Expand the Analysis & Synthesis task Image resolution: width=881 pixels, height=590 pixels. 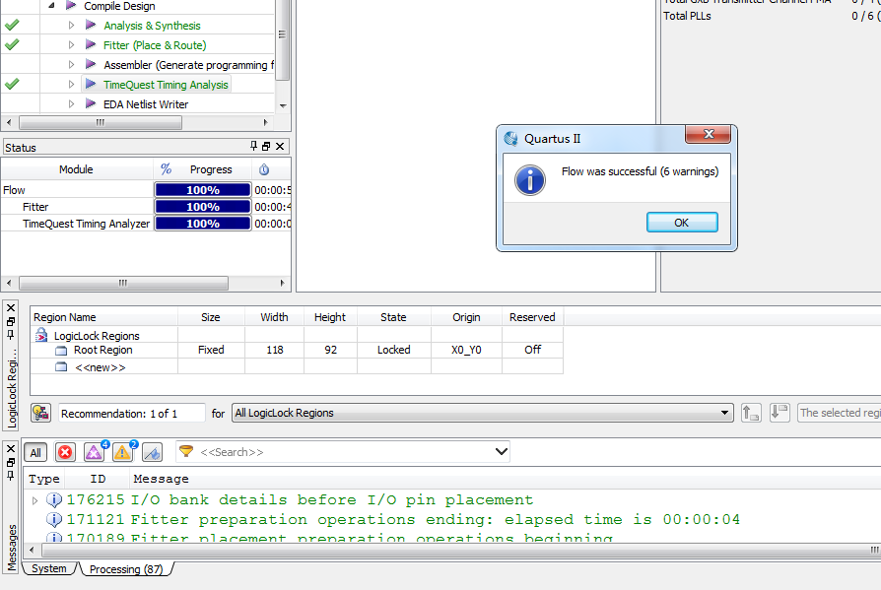[71, 26]
